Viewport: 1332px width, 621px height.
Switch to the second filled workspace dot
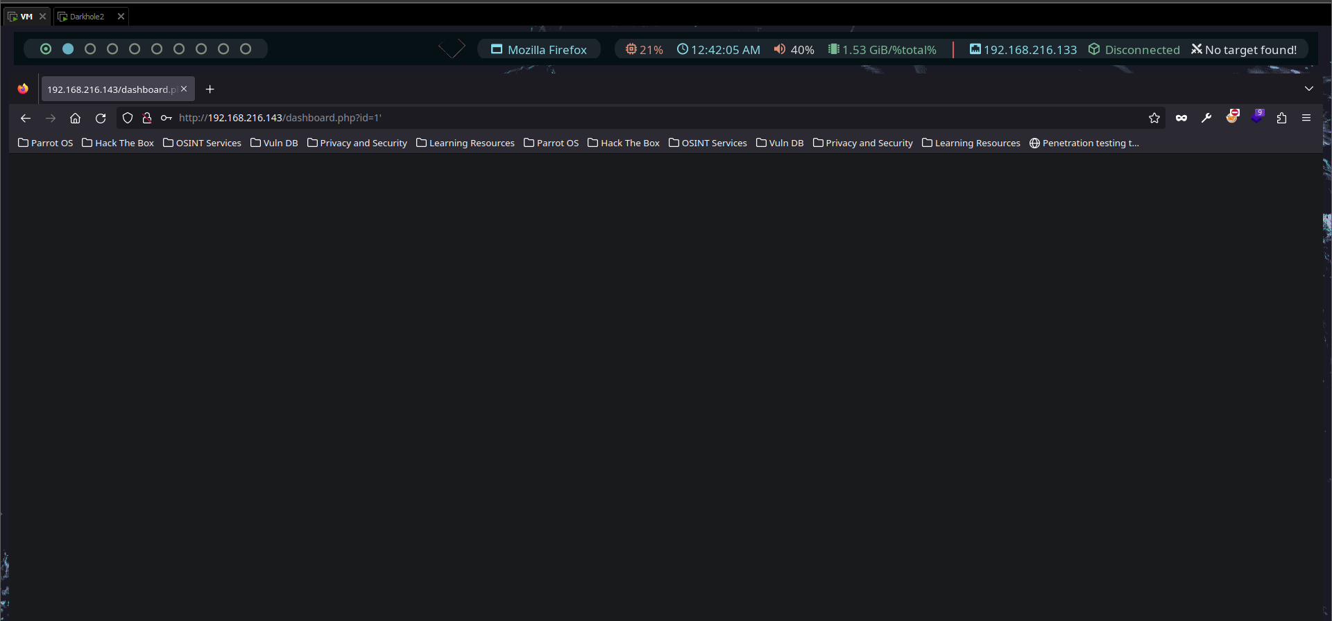(x=68, y=49)
